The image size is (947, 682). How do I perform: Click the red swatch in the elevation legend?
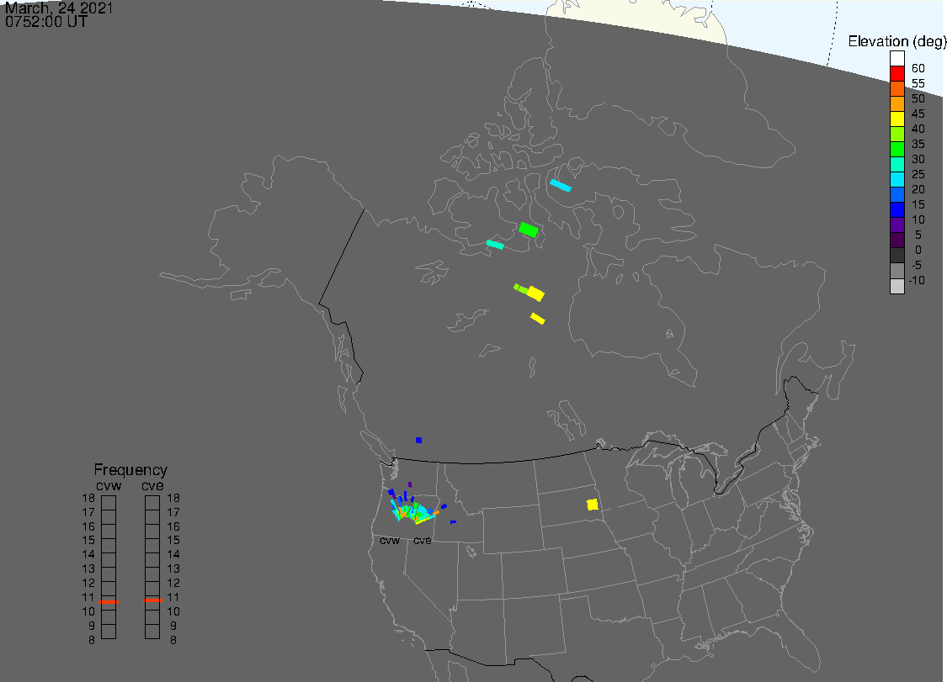click(x=896, y=73)
